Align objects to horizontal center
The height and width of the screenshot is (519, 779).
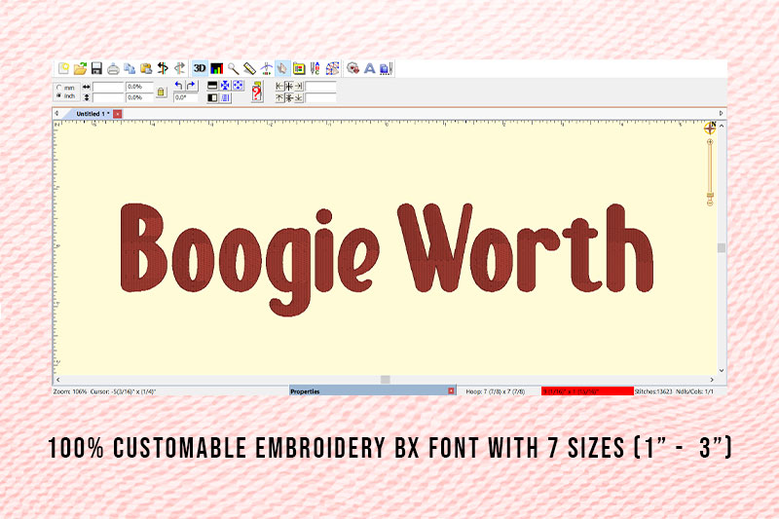pos(289,86)
